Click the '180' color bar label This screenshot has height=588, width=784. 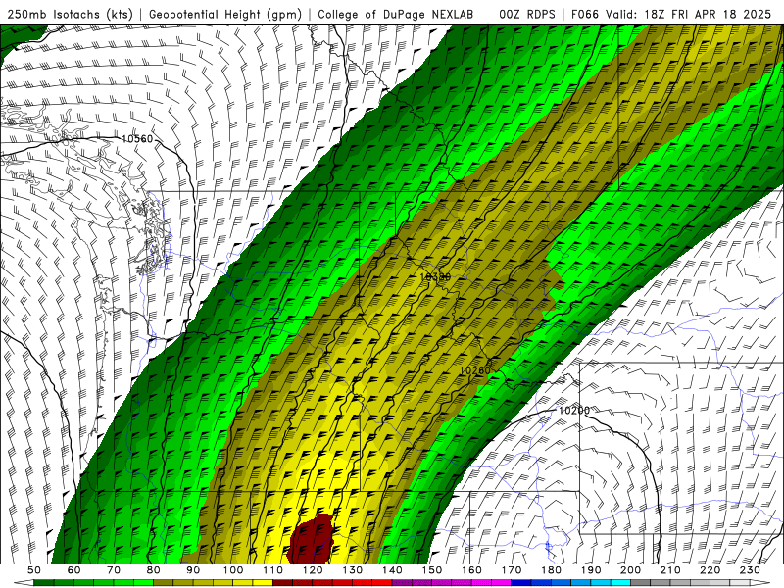tap(551, 570)
